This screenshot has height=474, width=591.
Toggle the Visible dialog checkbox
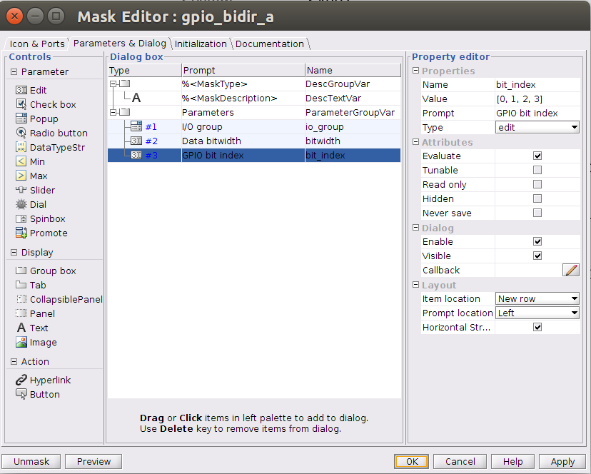tap(537, 256)
